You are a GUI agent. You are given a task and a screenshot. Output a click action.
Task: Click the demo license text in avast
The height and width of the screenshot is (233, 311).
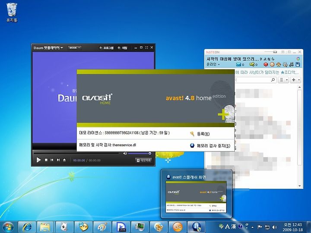[124, 133]
